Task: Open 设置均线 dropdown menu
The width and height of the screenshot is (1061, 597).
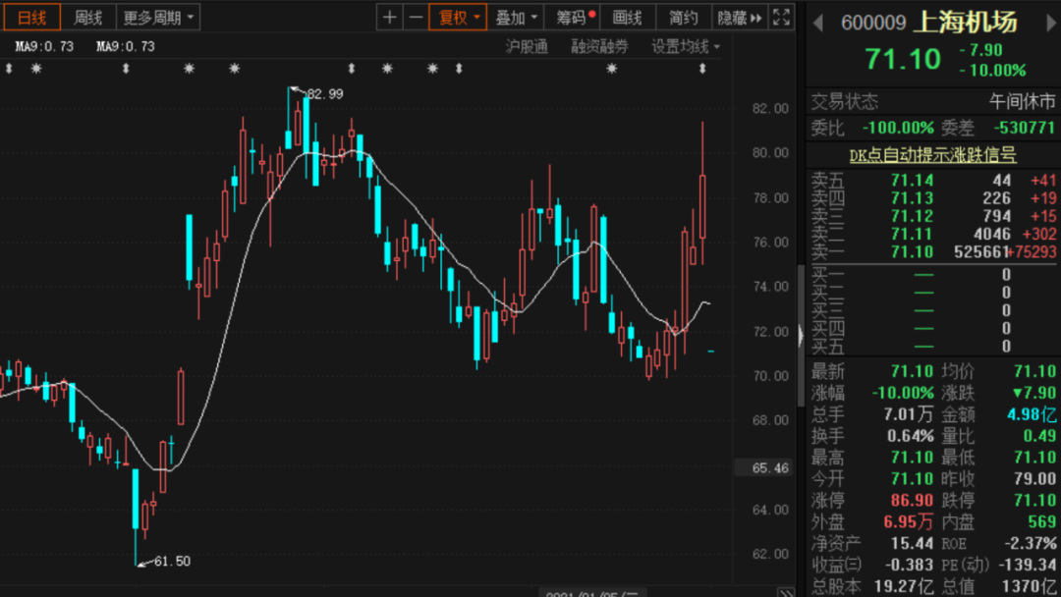Action: coord(685,47)
